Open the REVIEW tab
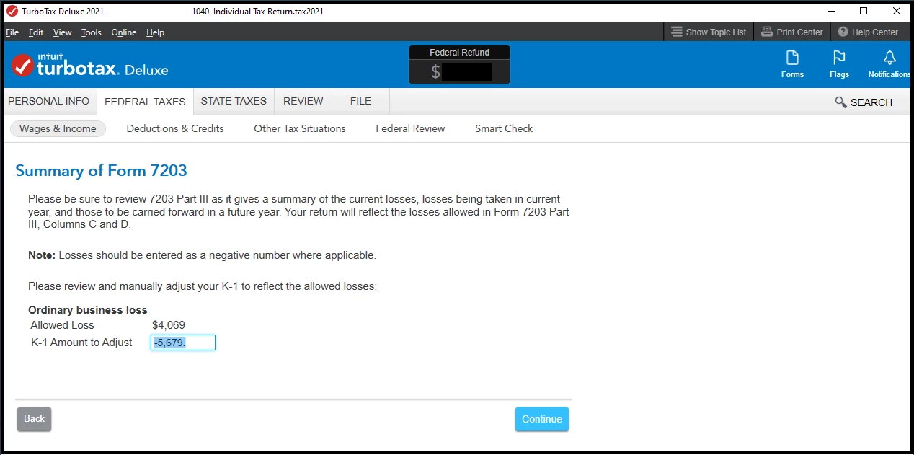Screen dimensions: 914x455 [303, 101]
